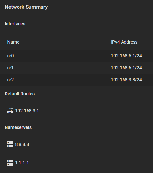Click the IP address 192.168.5.1/24
The width and height of the screenshot is (153, 173).
click(126, 56)
